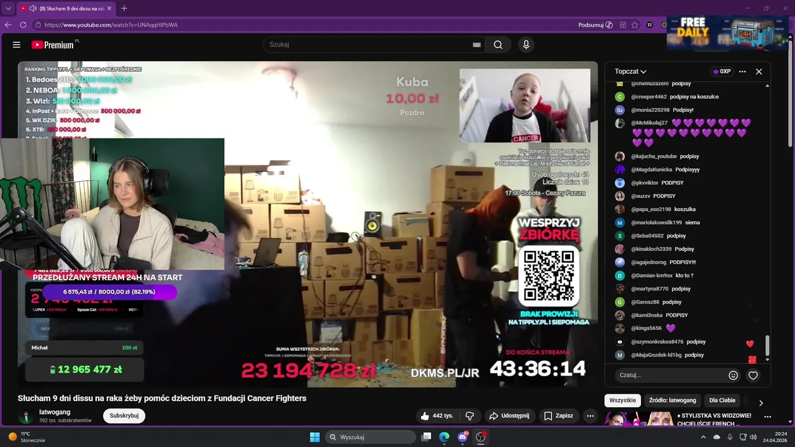Start voice search with microphone icon
The image size is (795, 447).
[526, 45]
